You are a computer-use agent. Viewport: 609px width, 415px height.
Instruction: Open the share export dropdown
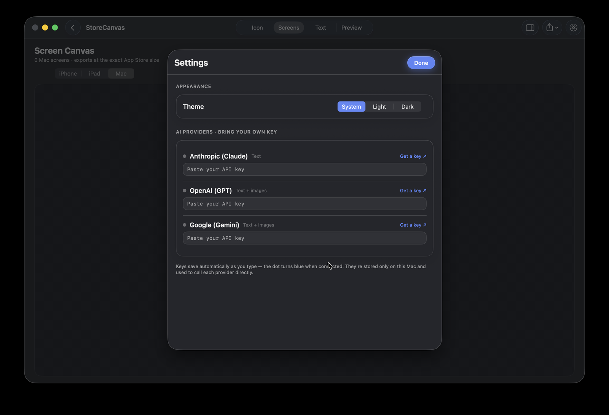pyautogui.click(x=552, y=27)
